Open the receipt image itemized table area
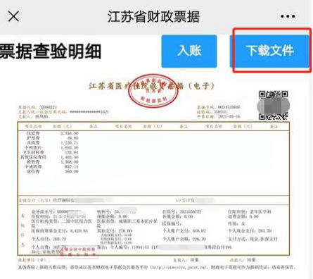The height and width of the screenshot is (279, 313). tap(153, 159)
